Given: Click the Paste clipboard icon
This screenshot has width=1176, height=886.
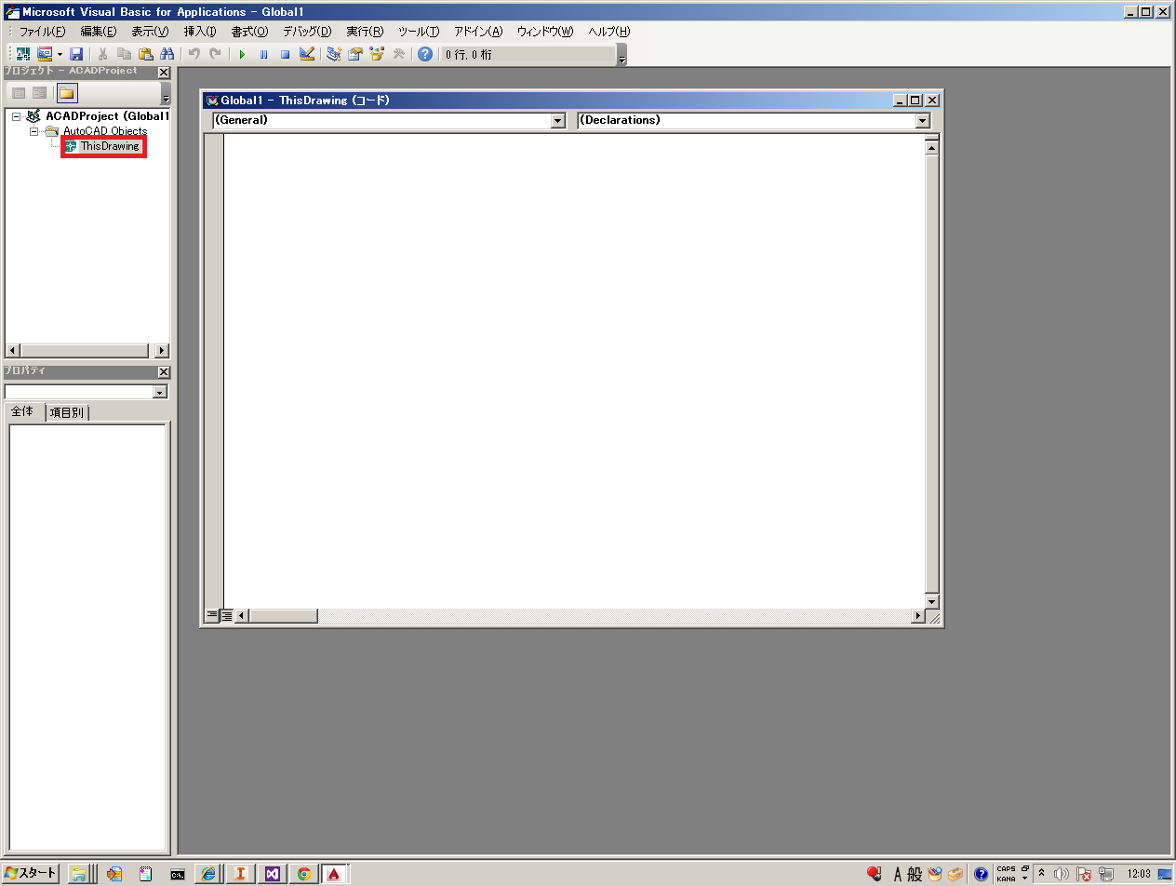Looking at the screenshot, I should tap(146, 54).
